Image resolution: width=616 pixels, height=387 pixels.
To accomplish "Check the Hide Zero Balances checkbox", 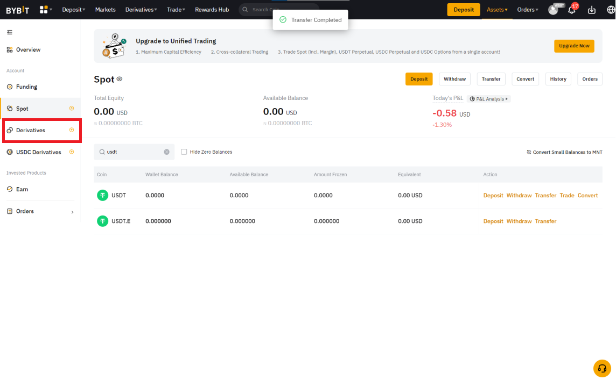I will click(184, 152).
